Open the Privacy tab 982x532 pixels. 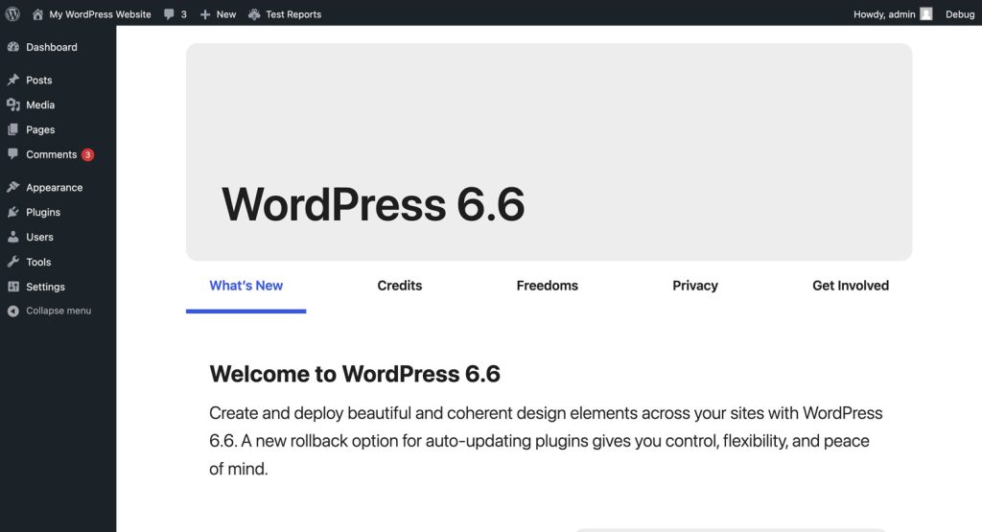[695, 286]
